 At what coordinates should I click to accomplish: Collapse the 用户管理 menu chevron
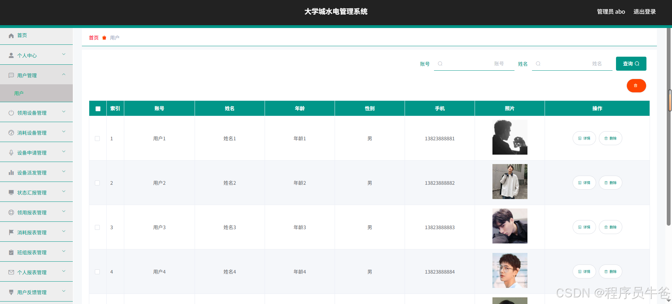point(64,75)
